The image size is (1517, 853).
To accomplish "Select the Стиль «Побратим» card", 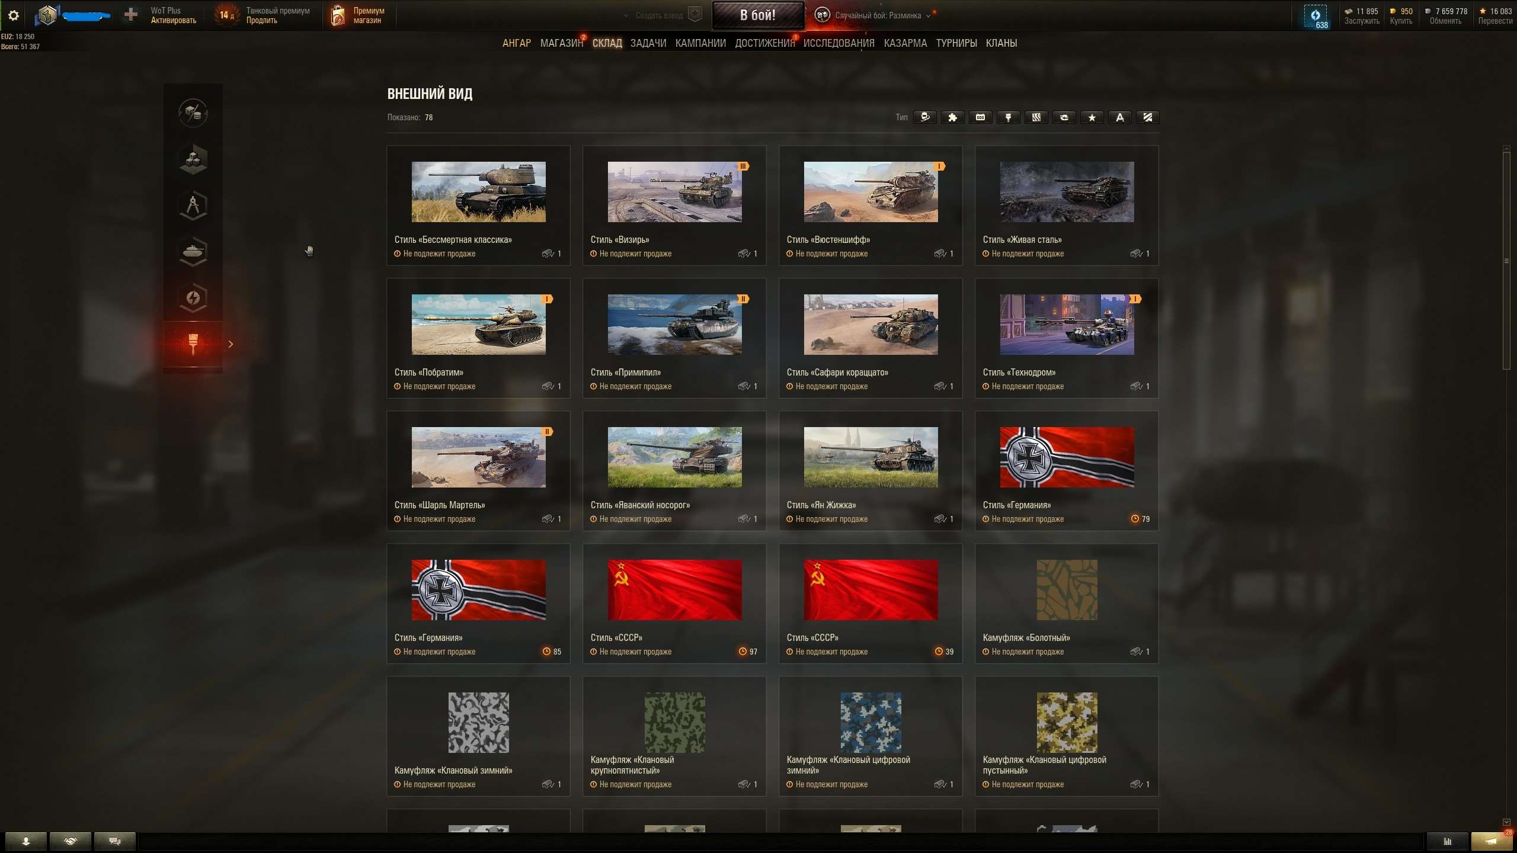I will 478,338.
